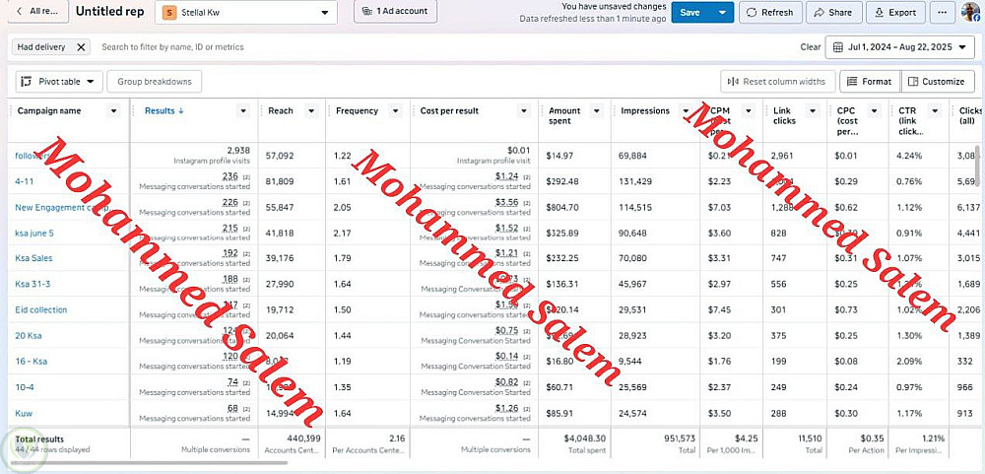Open CPM column dropdown arrow
Image resolution: width=985 pixels, height=474 pixels.
(749, 111)
